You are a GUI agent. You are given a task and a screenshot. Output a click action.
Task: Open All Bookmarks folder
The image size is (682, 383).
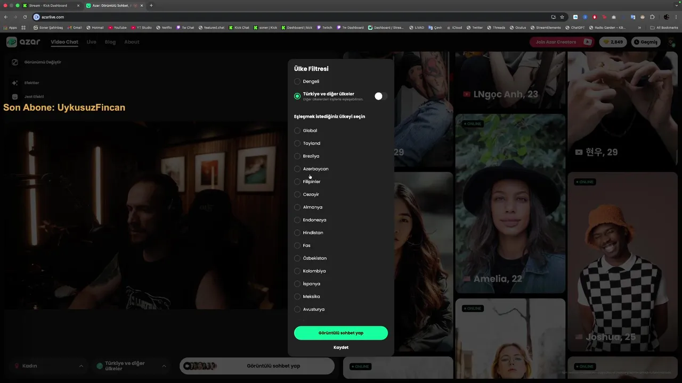tap(664, 28)
